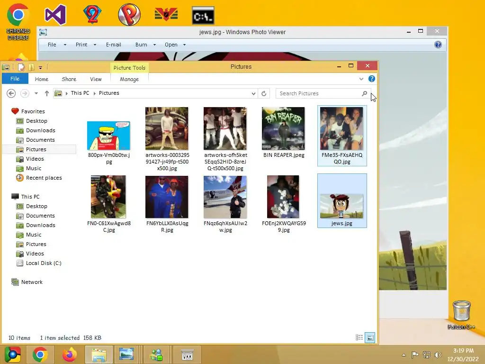Image resolution: width=485 pixels, height=364 pixels.
Task: Refresh the Pictures folder
Action: pos(264,93)
